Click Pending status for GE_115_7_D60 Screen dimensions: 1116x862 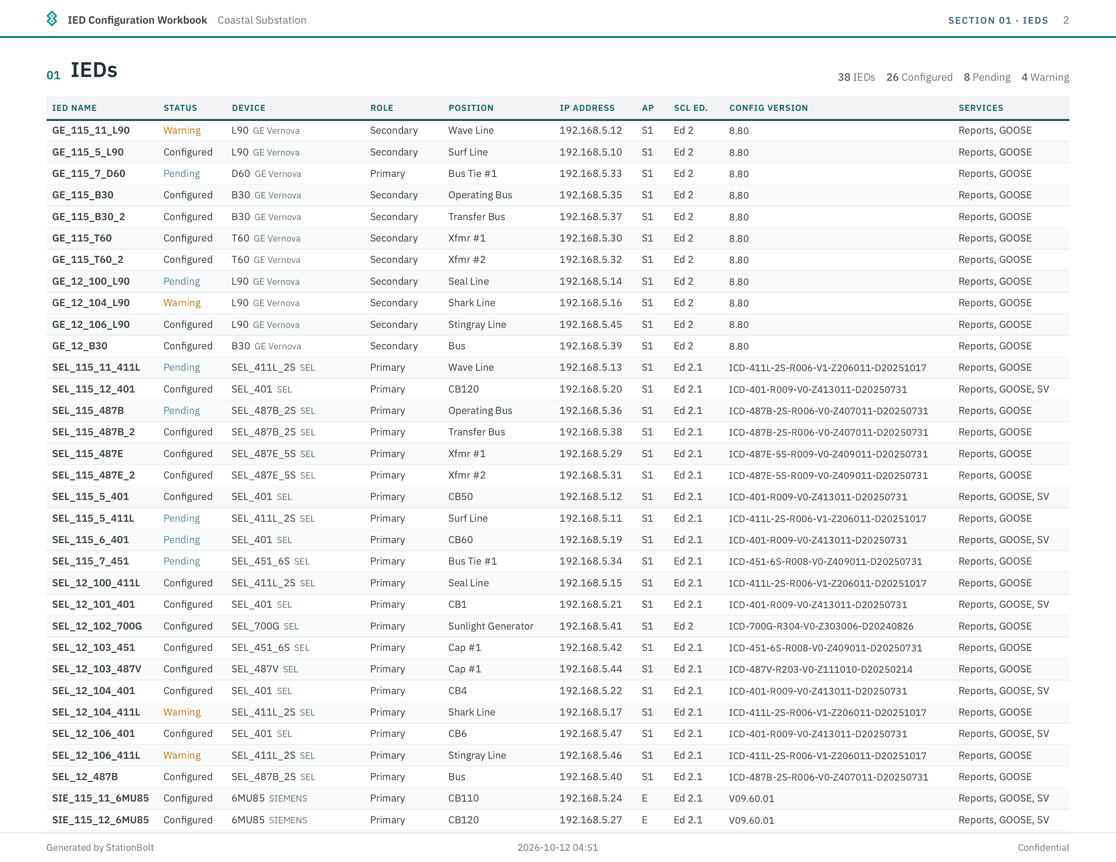(181, 174)
